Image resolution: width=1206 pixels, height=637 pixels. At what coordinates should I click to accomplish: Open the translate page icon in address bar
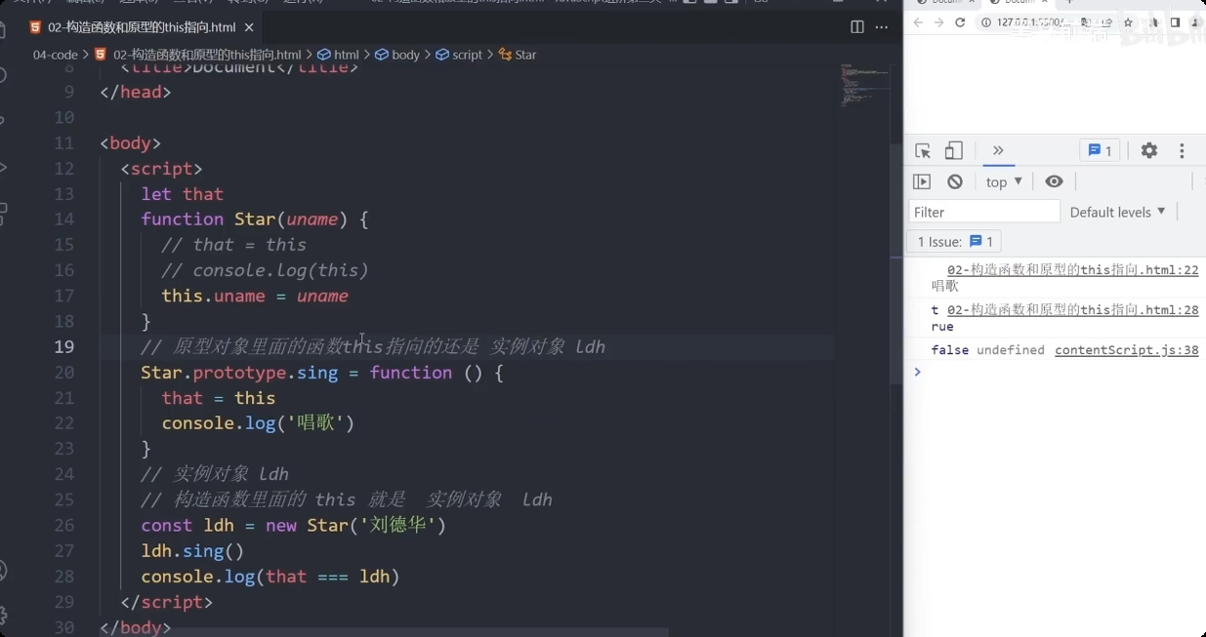click(1087, 22)
